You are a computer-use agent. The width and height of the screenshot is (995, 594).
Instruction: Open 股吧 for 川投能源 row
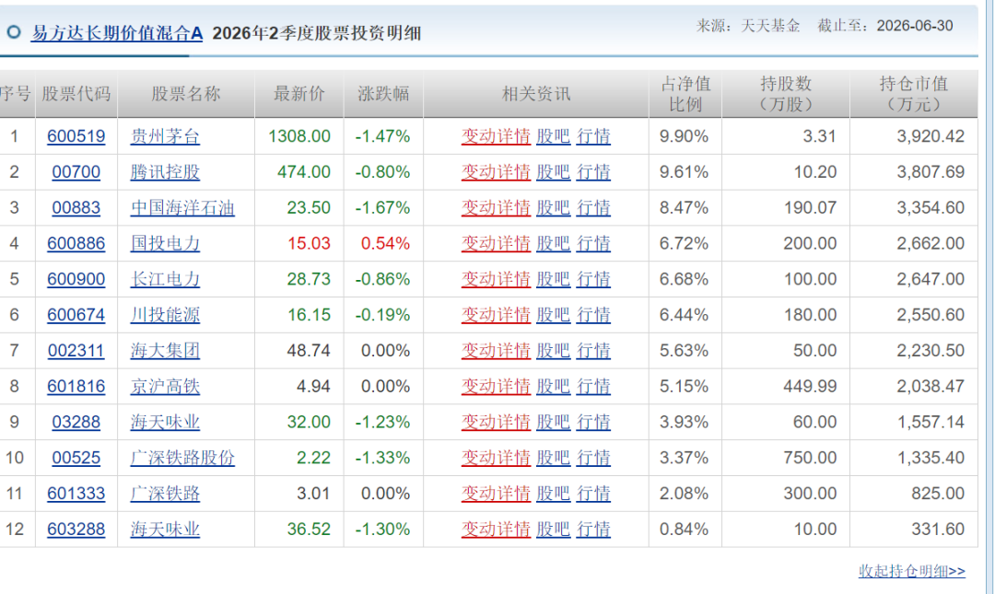[554, 315]
